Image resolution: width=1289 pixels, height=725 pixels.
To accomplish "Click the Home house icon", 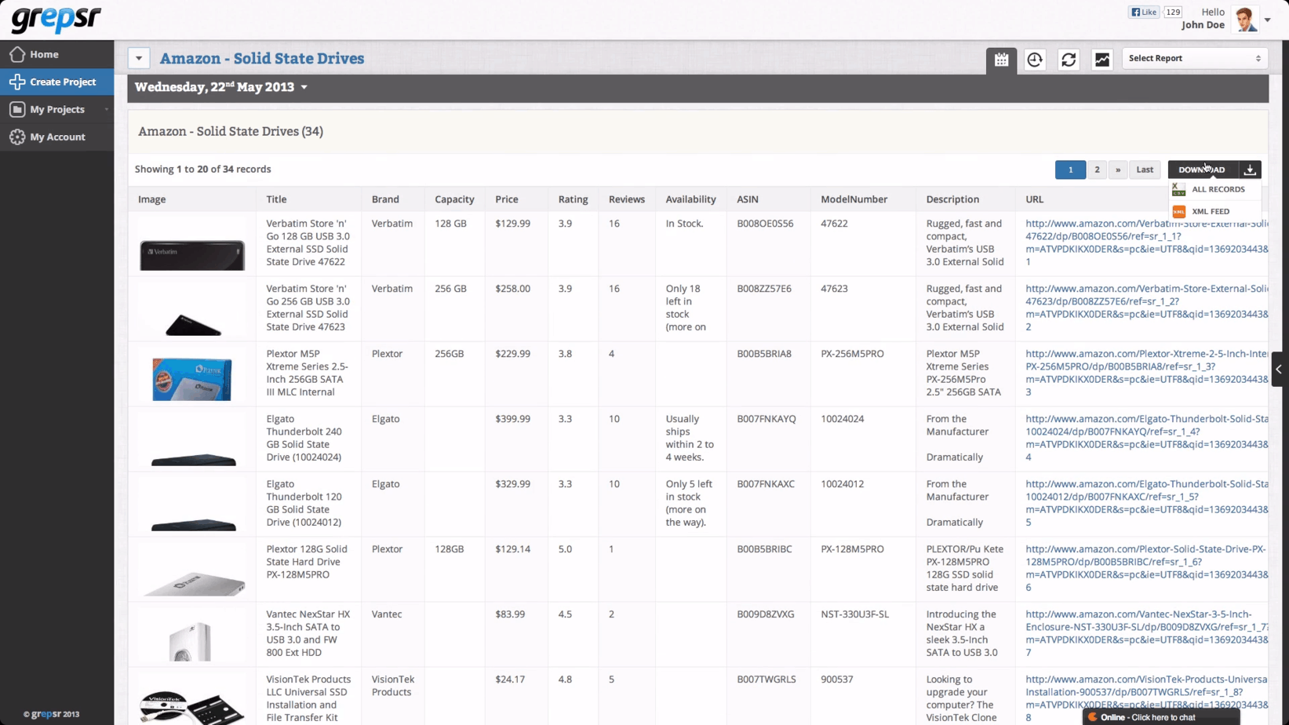I will [x=17, y=54].
